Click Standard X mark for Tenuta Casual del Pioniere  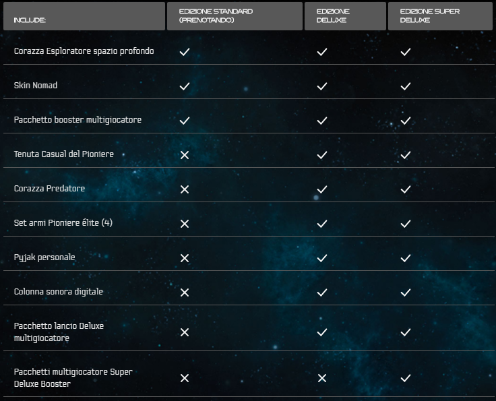click(x=184, y=155)
